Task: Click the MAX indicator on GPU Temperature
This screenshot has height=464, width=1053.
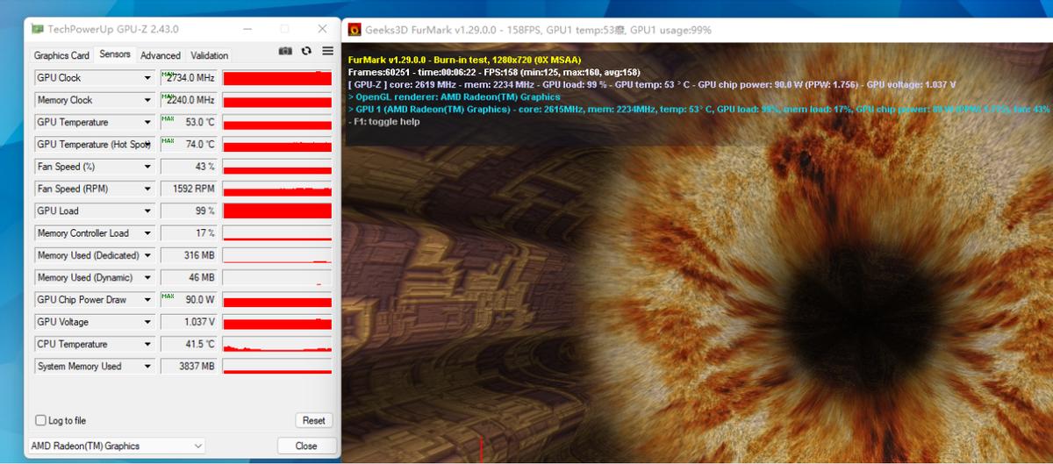Action: 168,119
